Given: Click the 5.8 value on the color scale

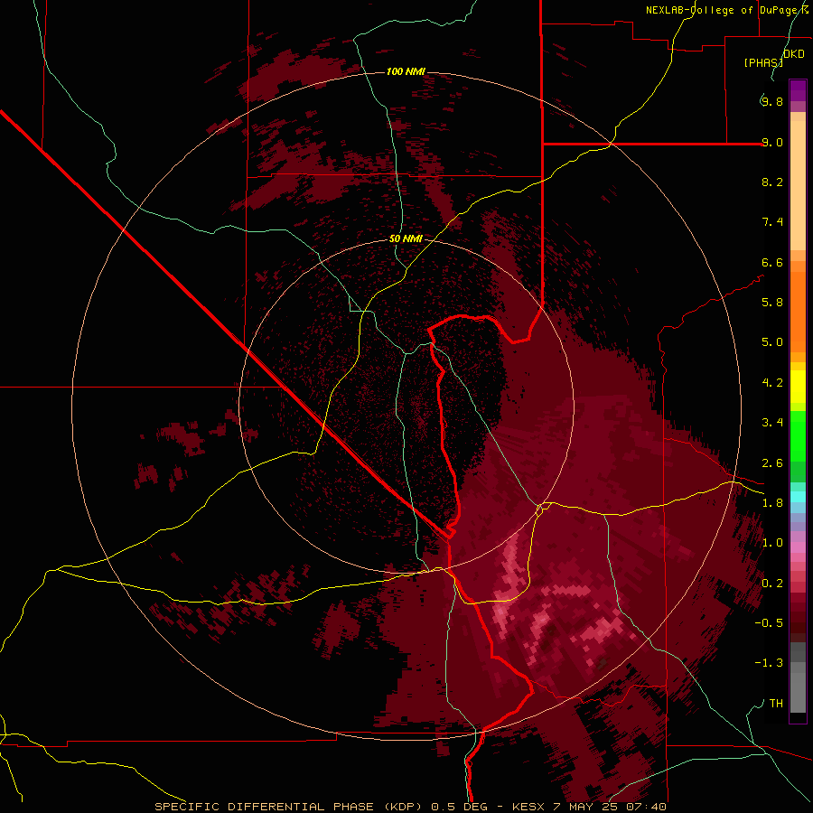Looking at the screenshot, I should 772,303.
